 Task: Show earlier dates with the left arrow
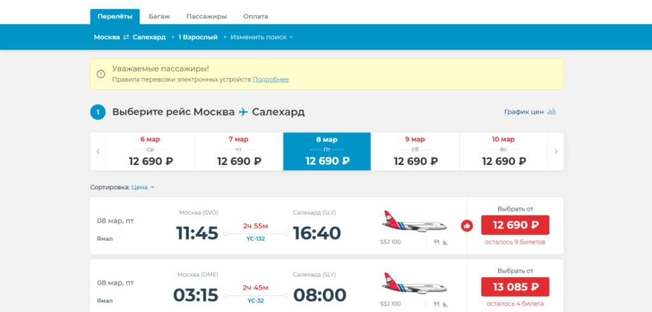coord(98,152)
